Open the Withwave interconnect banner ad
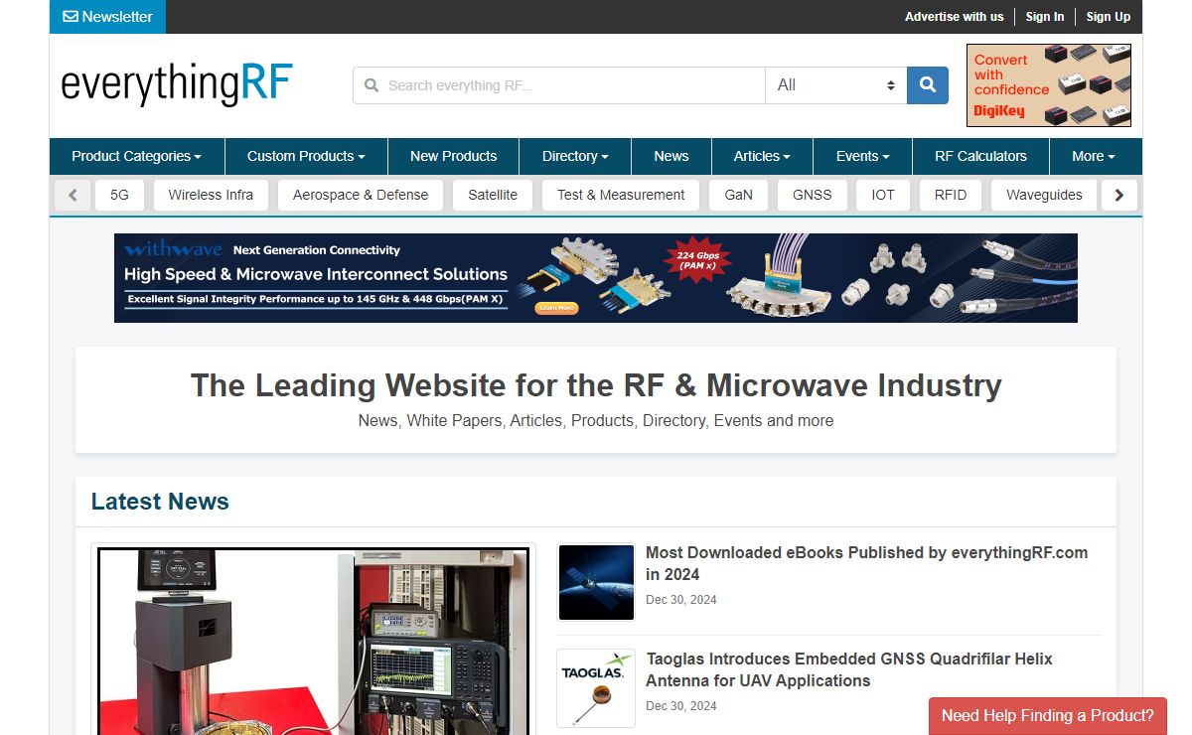1192x735 pixels. tap(596, 278)
